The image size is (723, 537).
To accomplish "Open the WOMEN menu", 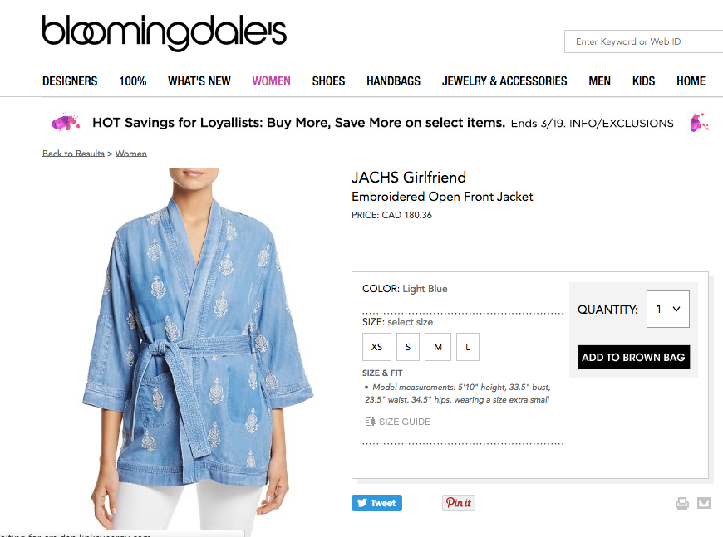I will (x=271, y=81).
